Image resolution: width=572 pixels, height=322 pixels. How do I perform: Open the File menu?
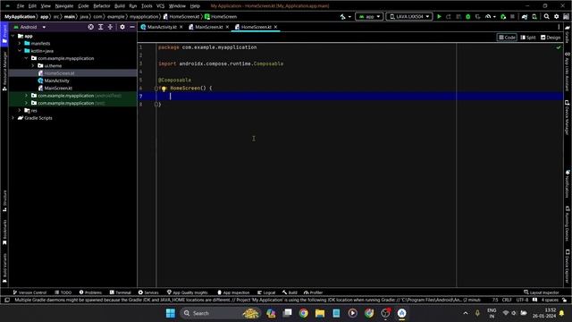tap(21, 6)
